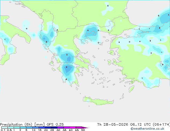Click the Crete island outline on the map
This screenshot has height=131, width=170.
point(98,101)
